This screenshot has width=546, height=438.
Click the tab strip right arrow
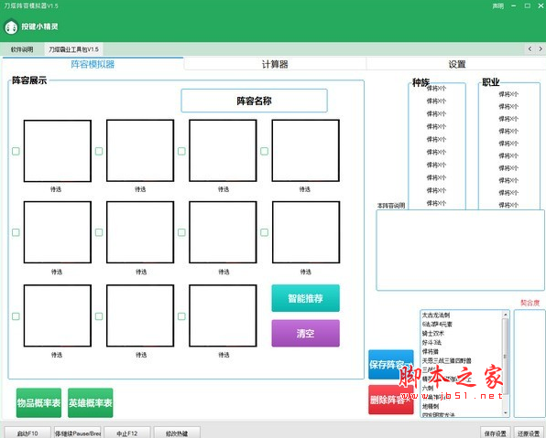tap(541, 49)
